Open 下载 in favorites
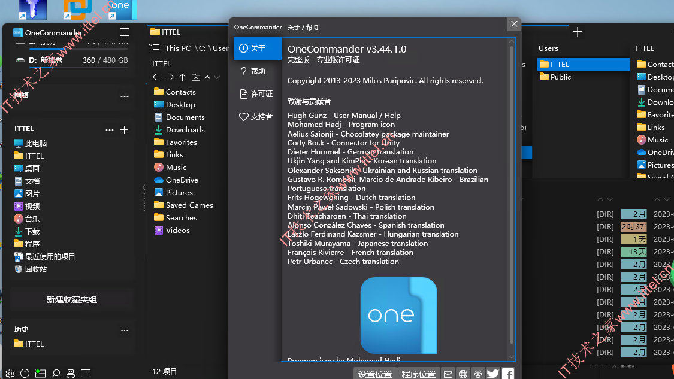Viewport: 674px width, 379px height. (x=26, y=231)
